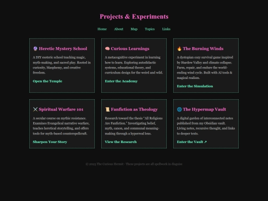The image size is (268, 201).
Task: Click the description starting 'A secular course'
Action: pyautogui.click(x=61, y=126)
